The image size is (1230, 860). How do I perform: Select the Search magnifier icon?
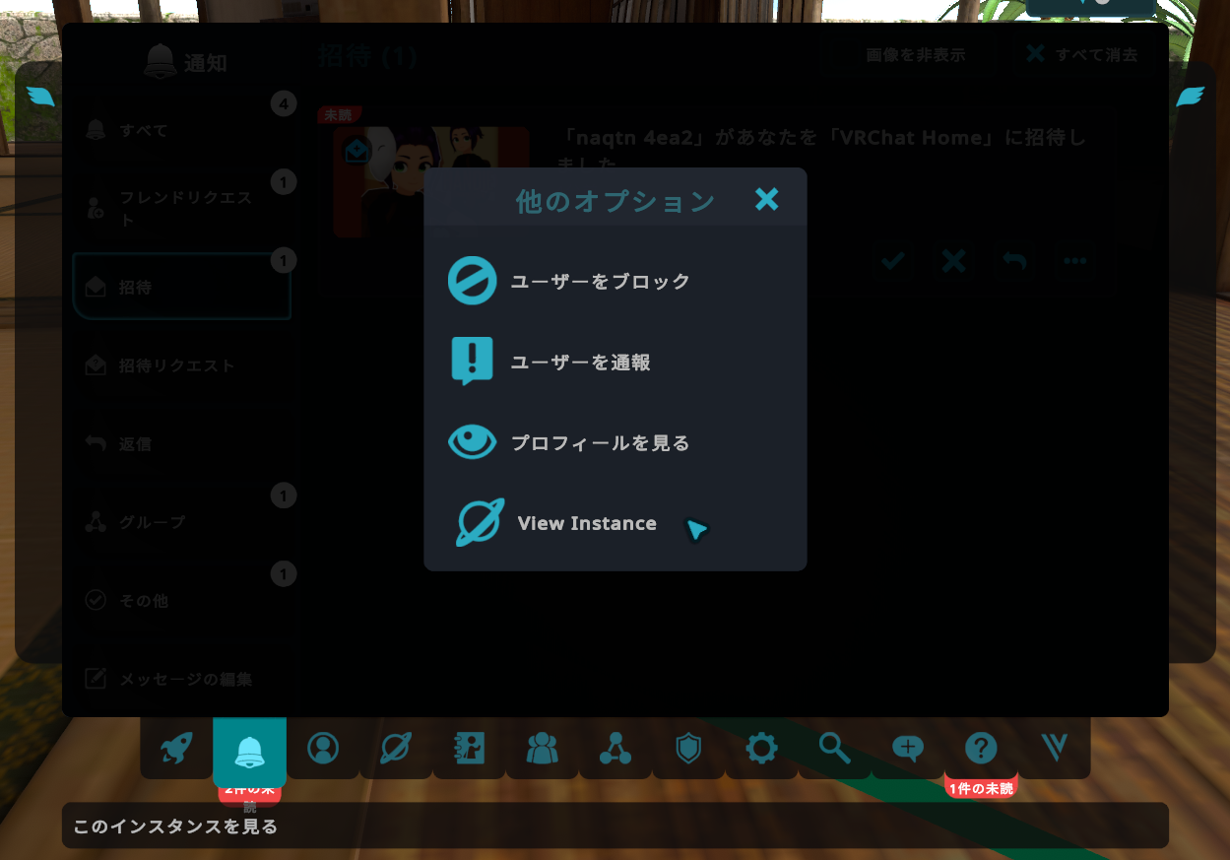click(x=833, y=749)
